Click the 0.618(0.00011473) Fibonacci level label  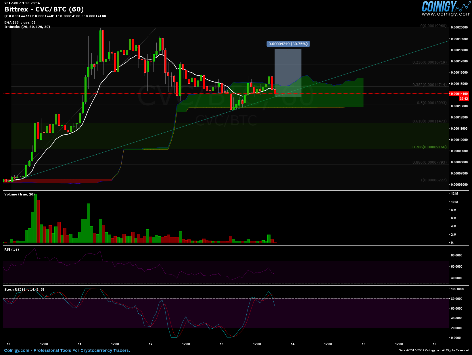pyautogui.click(x=429, y=121)
